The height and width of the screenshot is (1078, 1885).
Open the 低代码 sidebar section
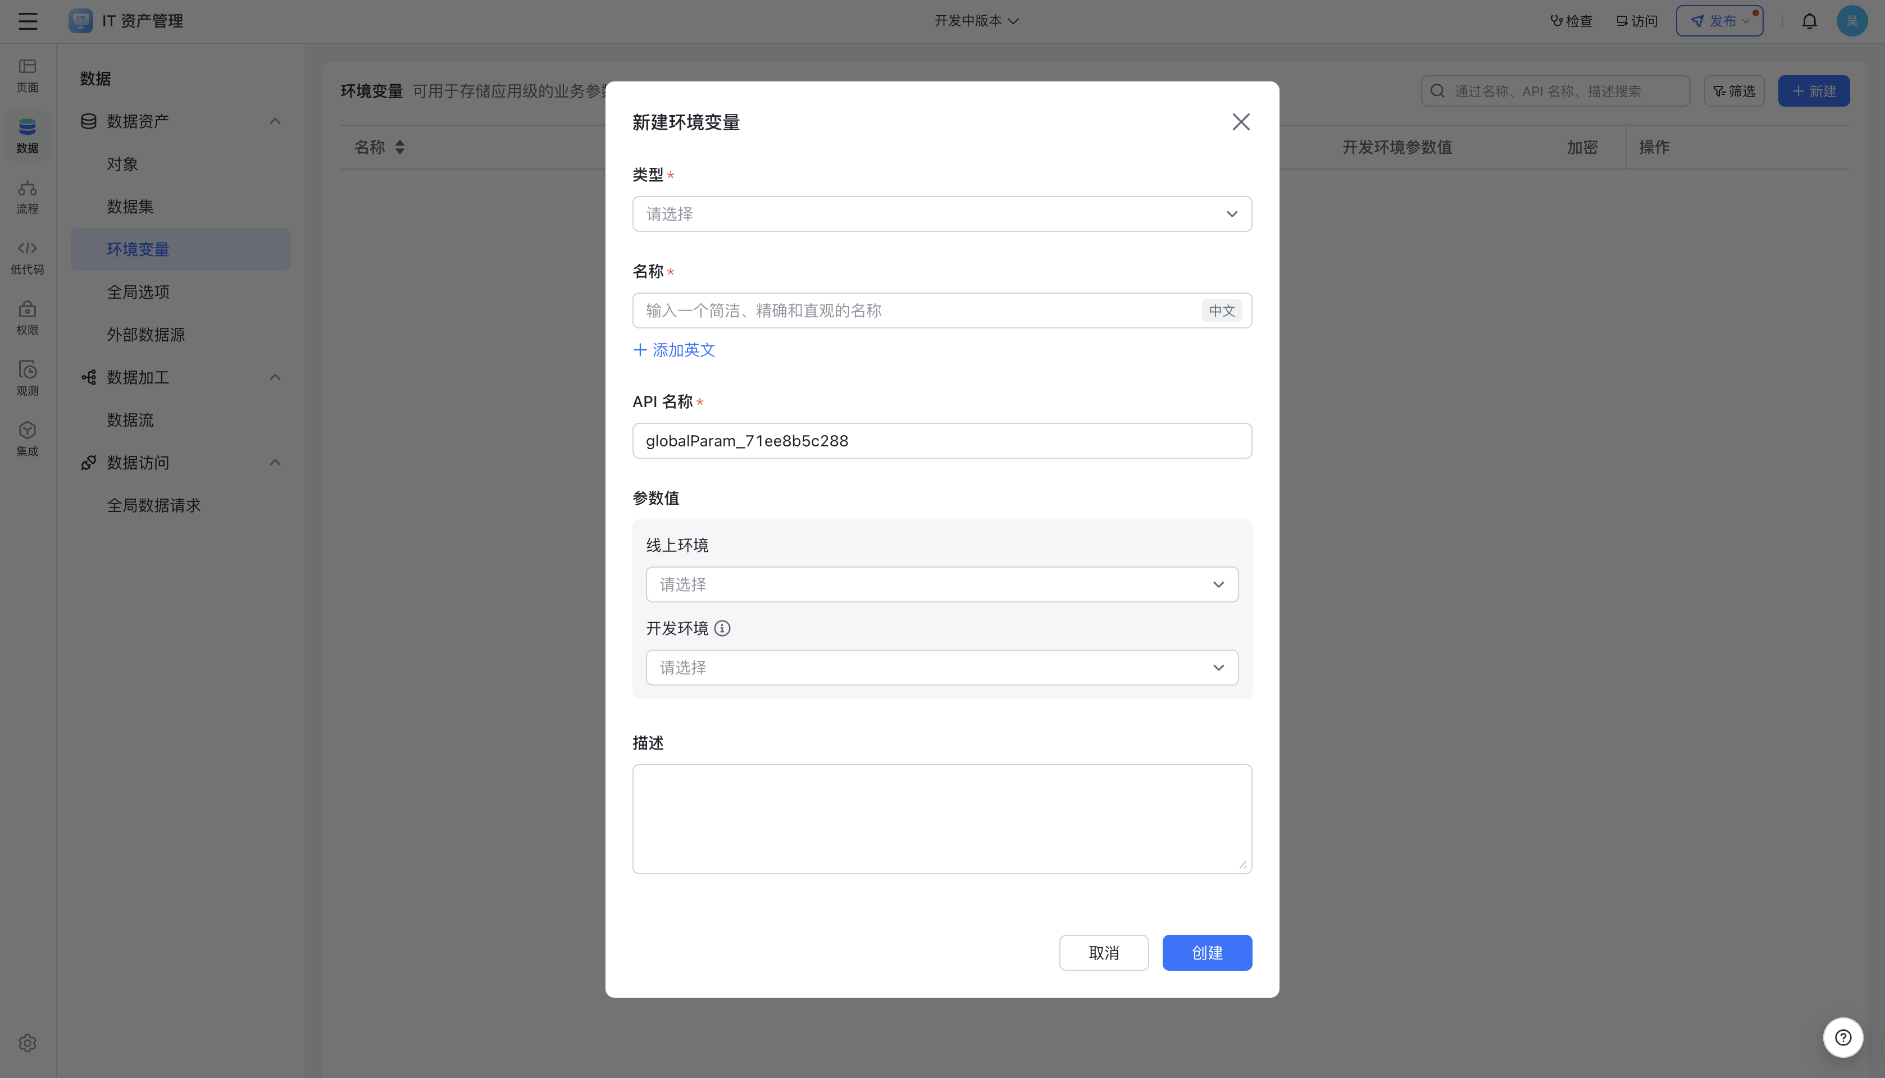tap(28, 258)
